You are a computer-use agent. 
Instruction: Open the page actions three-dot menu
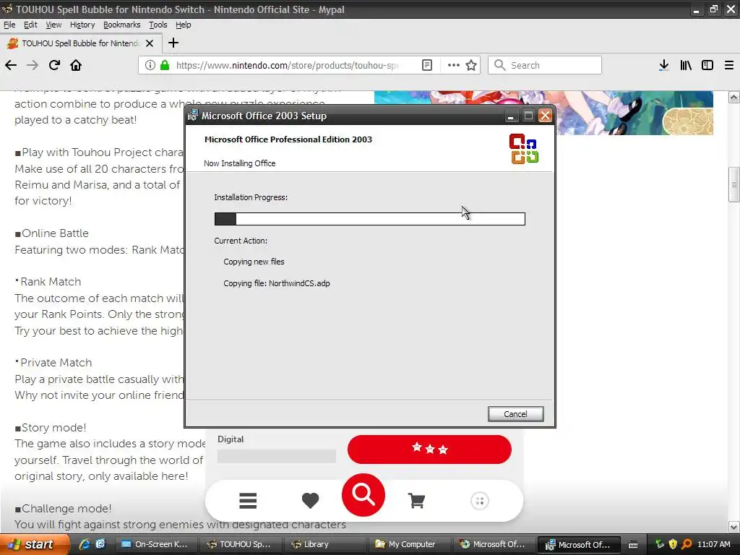(453, 65)
